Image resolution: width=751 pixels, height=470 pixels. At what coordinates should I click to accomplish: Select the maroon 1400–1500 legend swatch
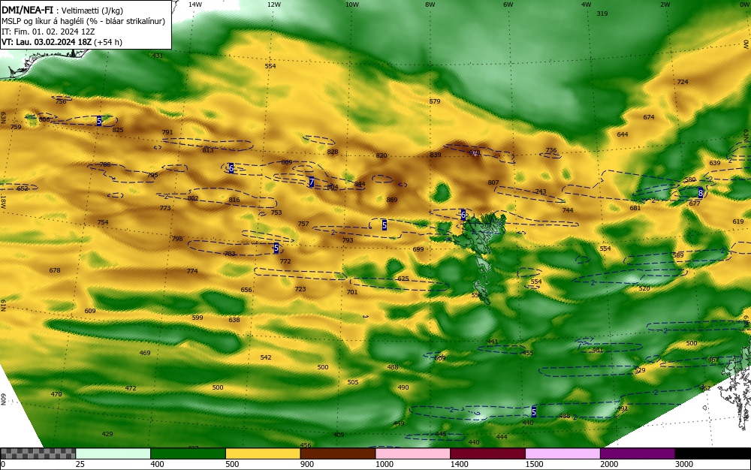(x=487, y=453)
